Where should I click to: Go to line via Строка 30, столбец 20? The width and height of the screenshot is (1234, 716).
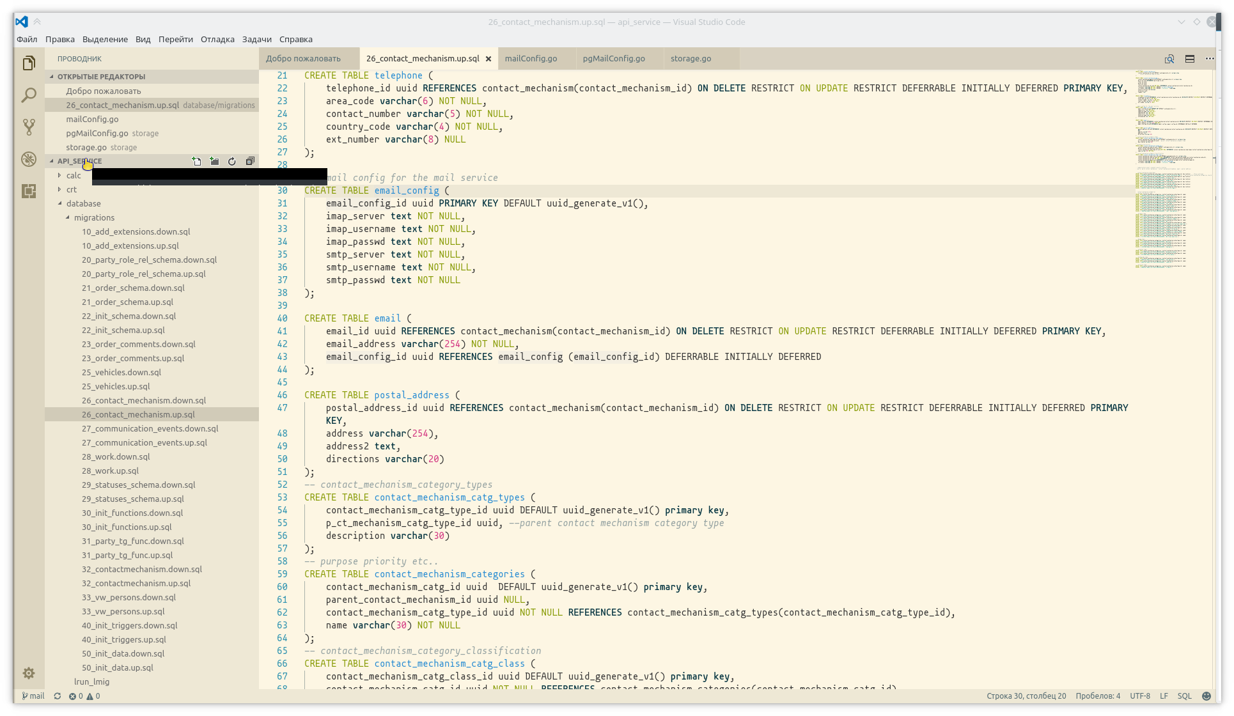[x=1026, y=696]
